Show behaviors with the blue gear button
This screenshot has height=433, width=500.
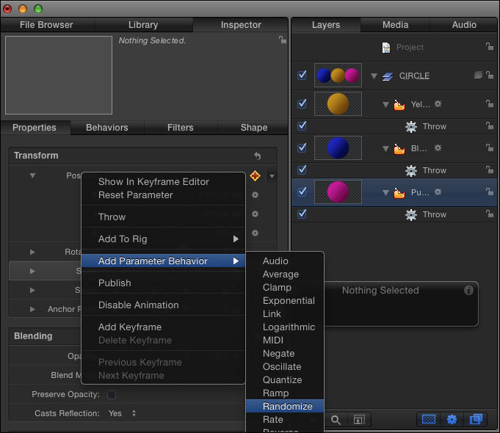[x=452, y=420]
